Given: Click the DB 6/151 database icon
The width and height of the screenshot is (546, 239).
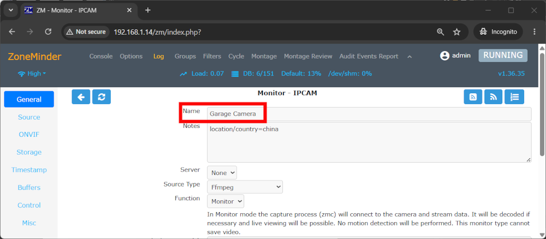Looking at the screenshot, I should click(x=235, y=74).
